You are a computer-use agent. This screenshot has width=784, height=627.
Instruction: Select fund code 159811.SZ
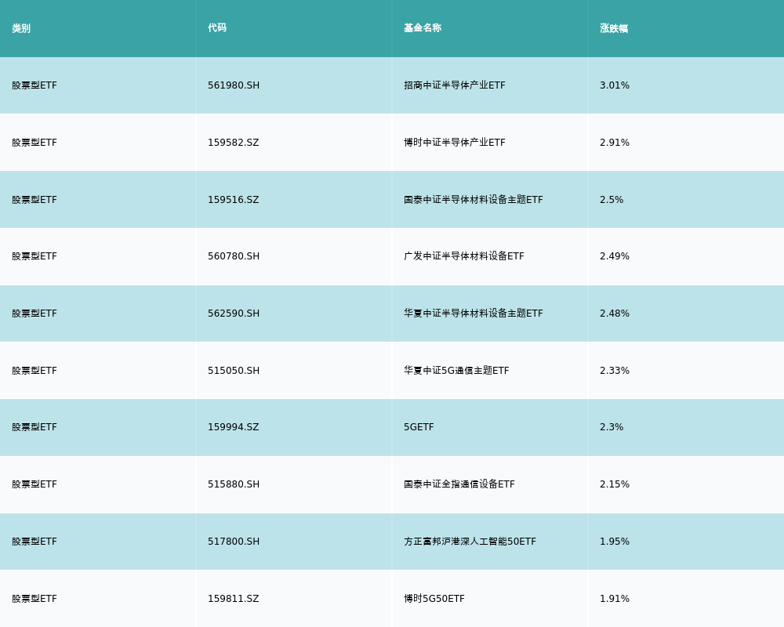(234, 599)
